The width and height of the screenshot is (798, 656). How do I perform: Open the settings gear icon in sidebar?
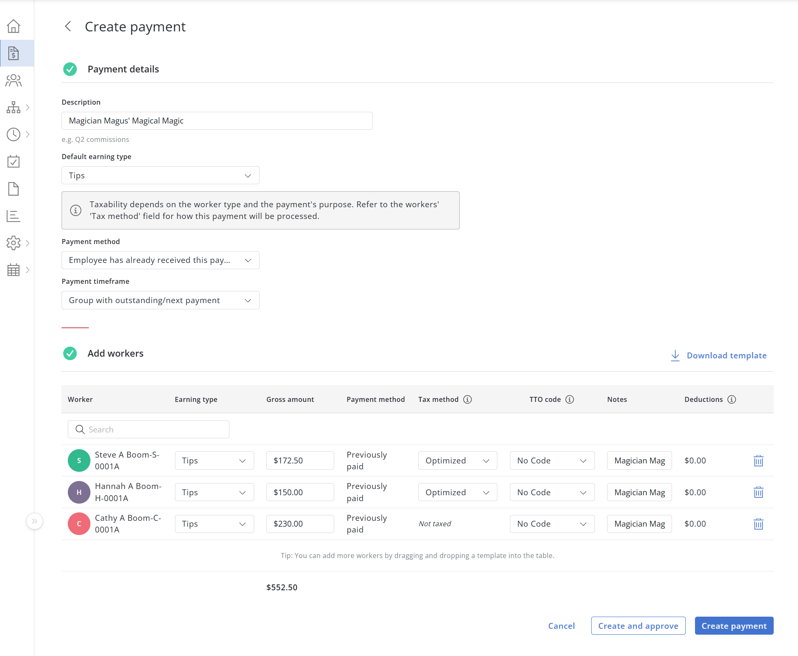pos(13,243)
